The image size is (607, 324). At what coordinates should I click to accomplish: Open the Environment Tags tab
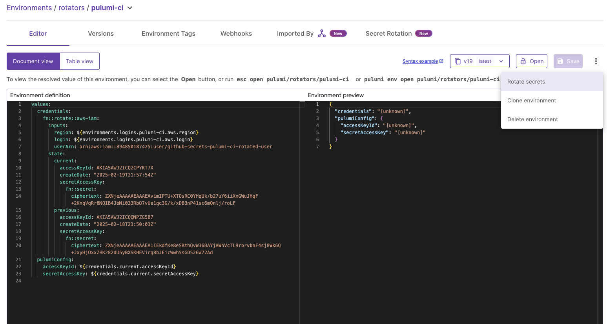pyautogui.click(x=168, y=34)
